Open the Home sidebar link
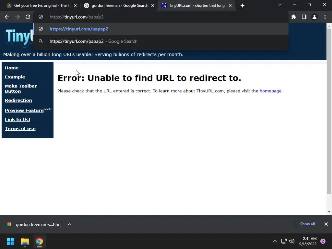332x249 pixels. (12, 68)
